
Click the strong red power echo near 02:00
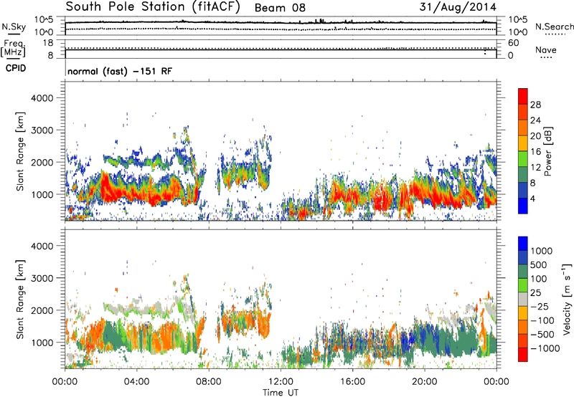[x=106, y=188]
